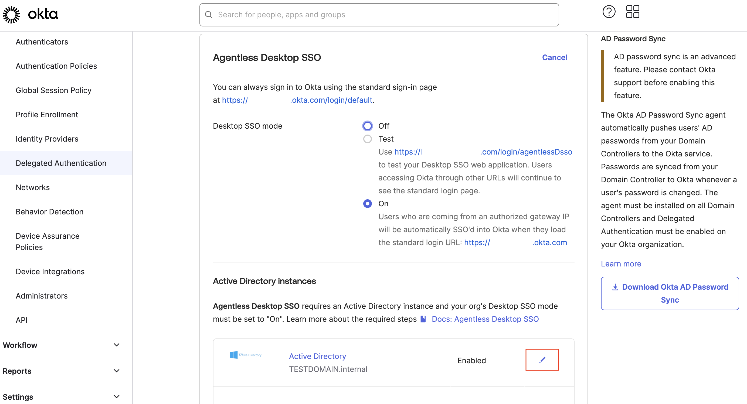Select the Test Desktop SSO mode
The height and width of the screenshot is (404, 747).
point(367,139)
